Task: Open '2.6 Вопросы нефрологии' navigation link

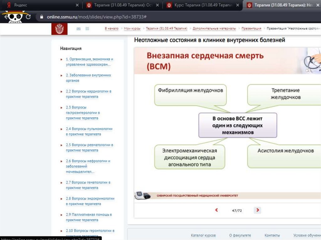Action: tap(88, 166)
